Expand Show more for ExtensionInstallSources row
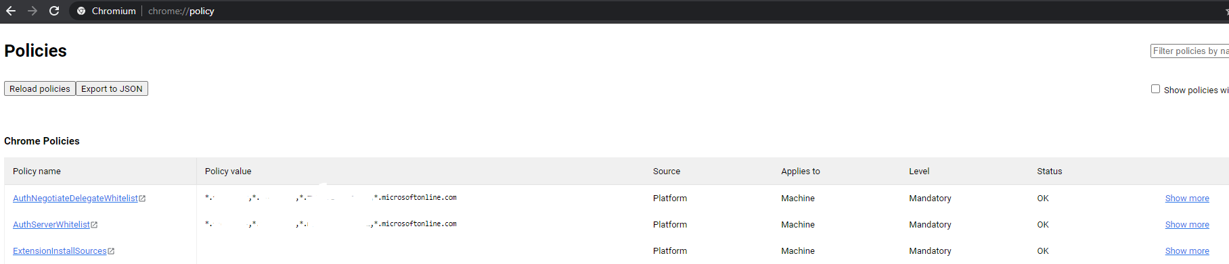This screenshot has height=264, width=1229. click(x=1187, y=250)
